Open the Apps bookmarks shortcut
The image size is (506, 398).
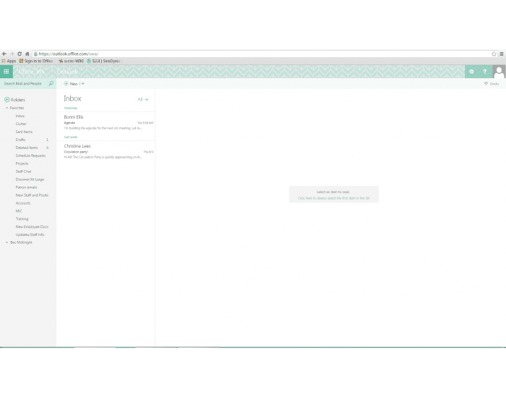pos(9,61)
